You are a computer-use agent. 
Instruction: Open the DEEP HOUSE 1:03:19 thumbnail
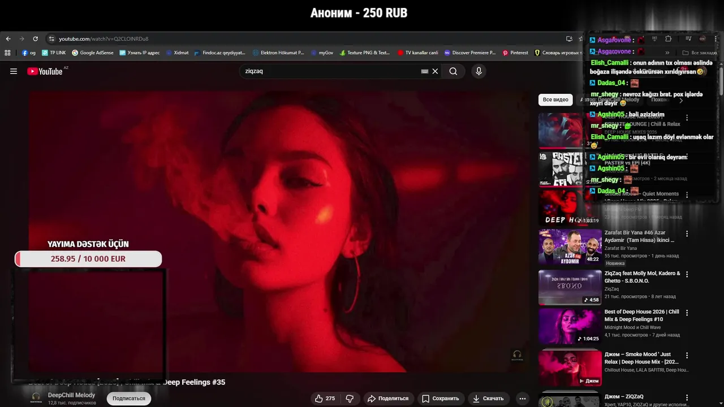(570, 207)
